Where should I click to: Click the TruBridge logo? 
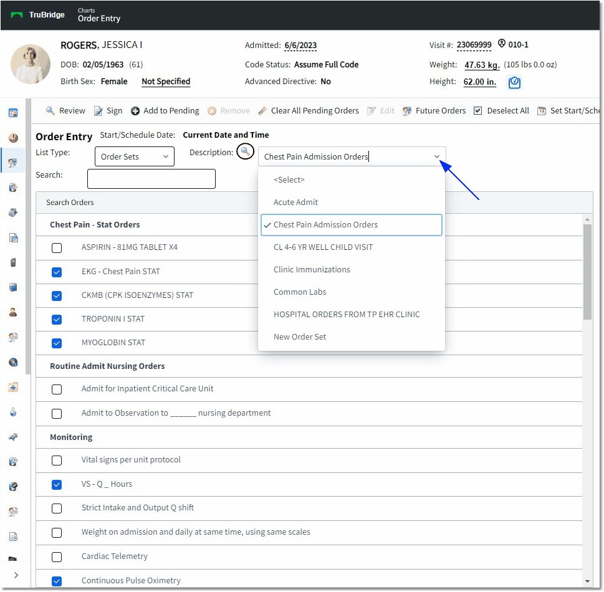coord(38,14)
